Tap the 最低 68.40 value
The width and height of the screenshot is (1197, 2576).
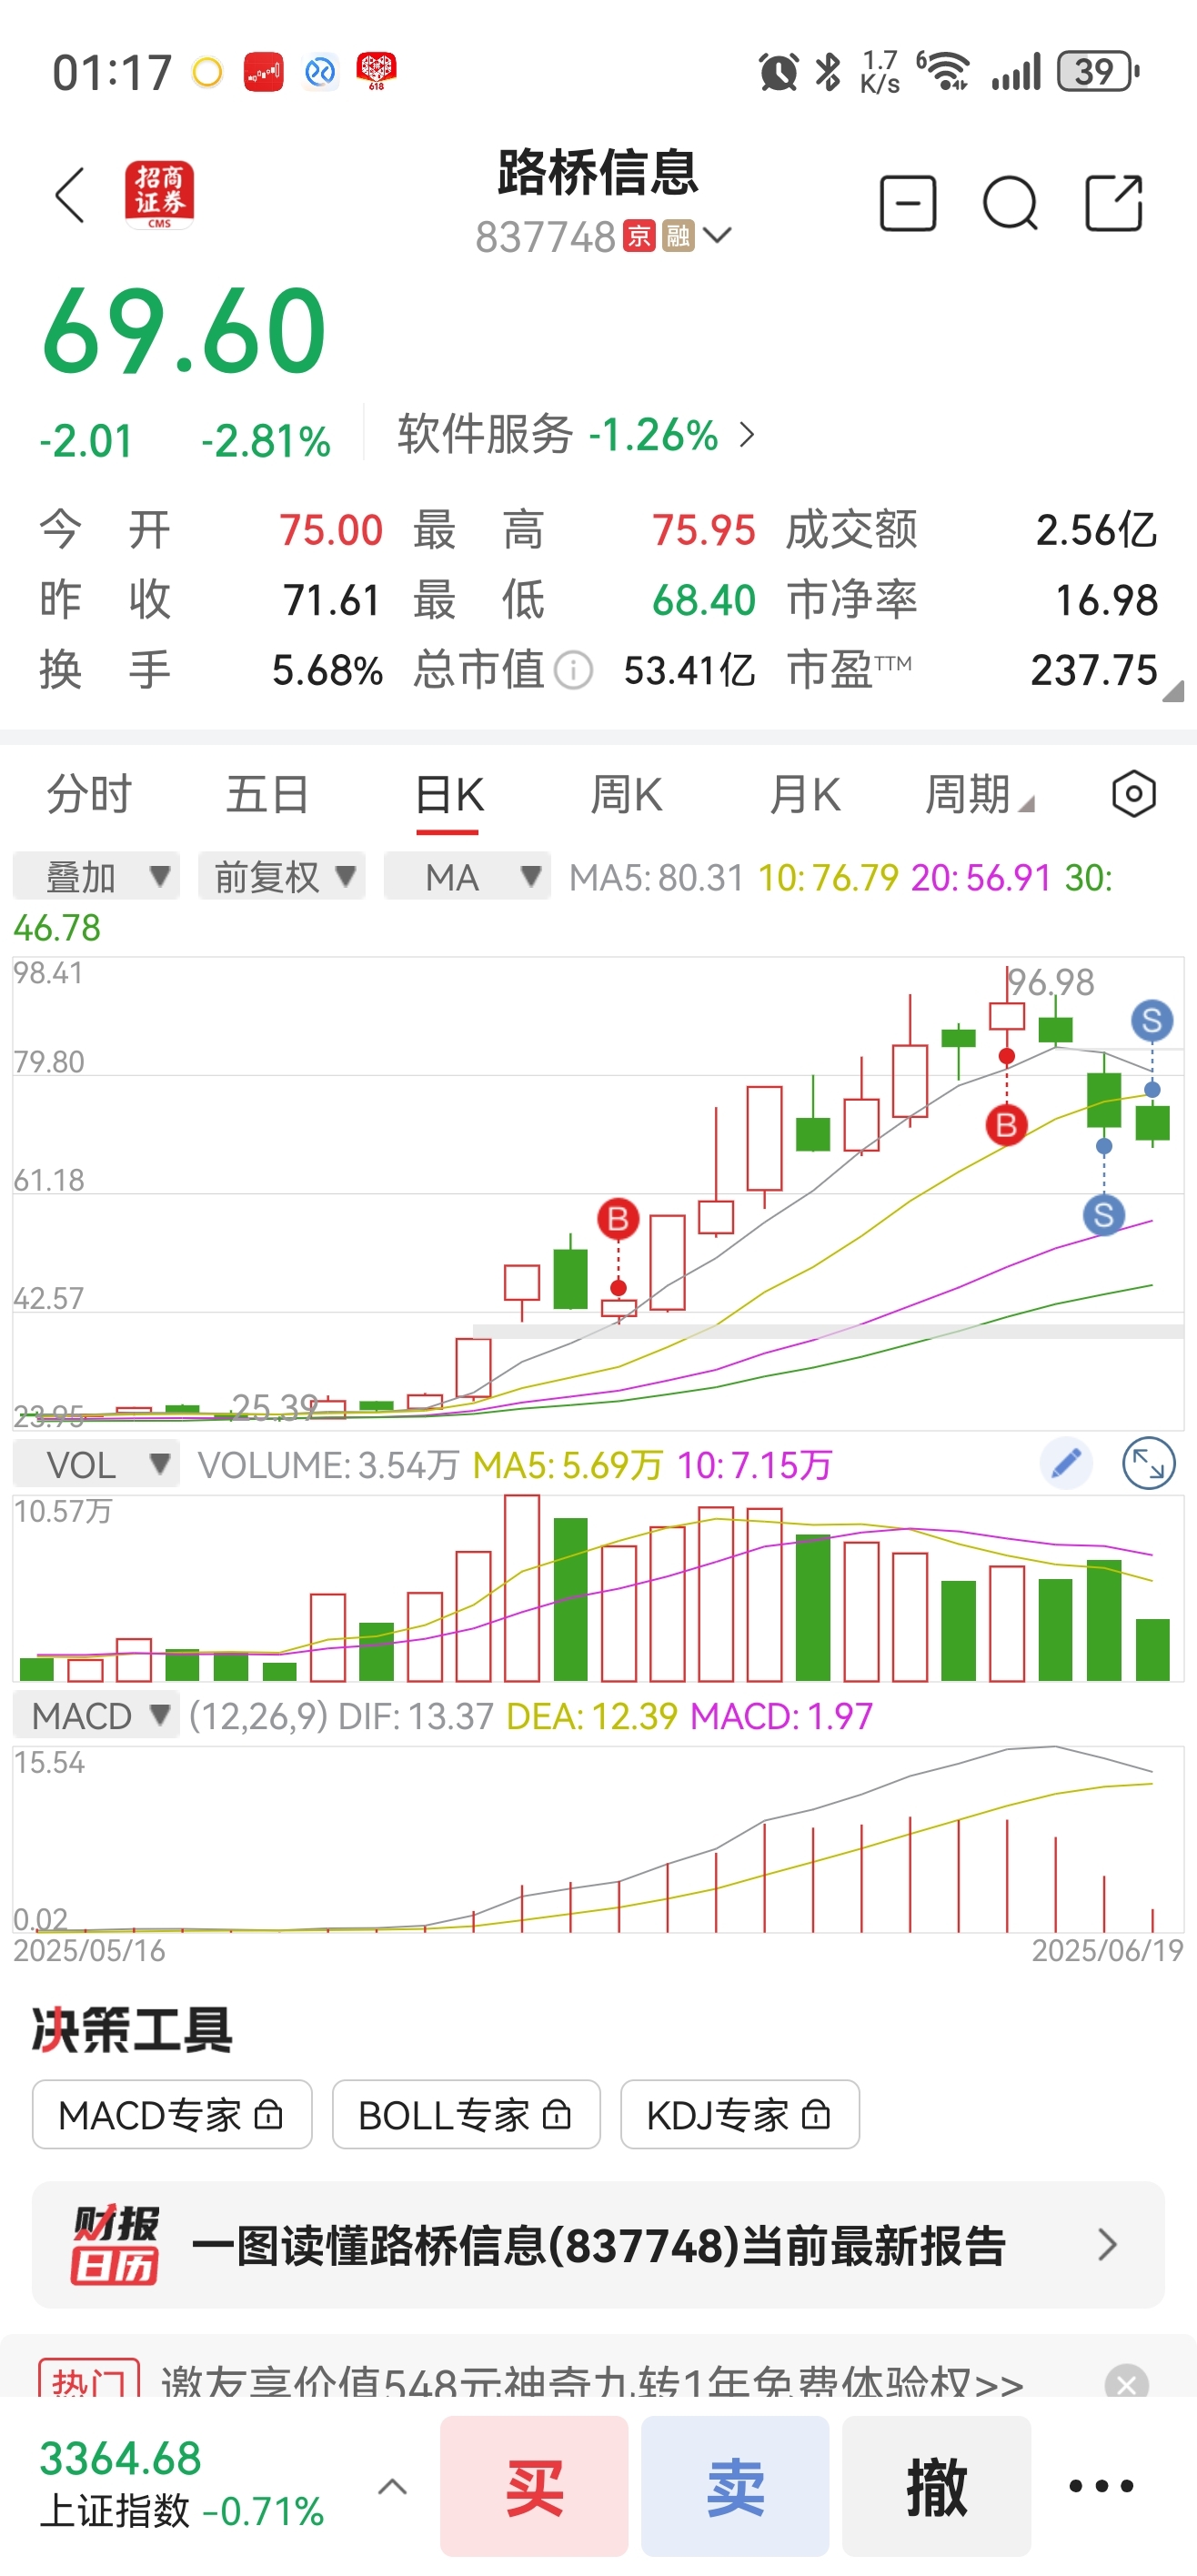704,600
